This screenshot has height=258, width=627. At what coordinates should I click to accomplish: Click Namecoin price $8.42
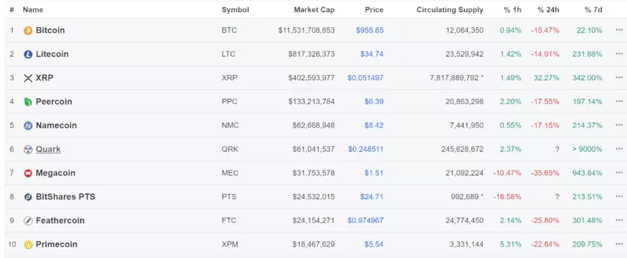point(374,125)
